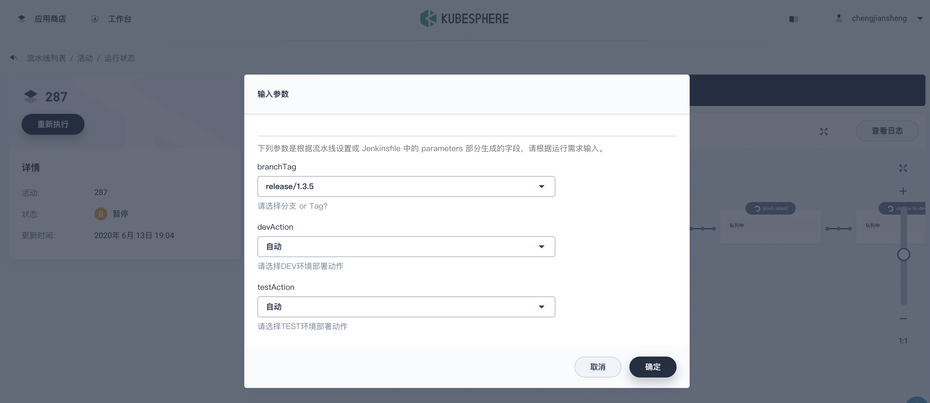Click the back arrow in breadcrumb
Screen dimensions: 930x403
point(14,58)
